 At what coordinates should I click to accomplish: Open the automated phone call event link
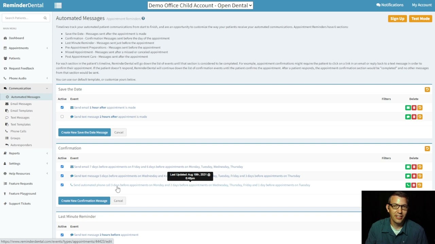point(190,185)
